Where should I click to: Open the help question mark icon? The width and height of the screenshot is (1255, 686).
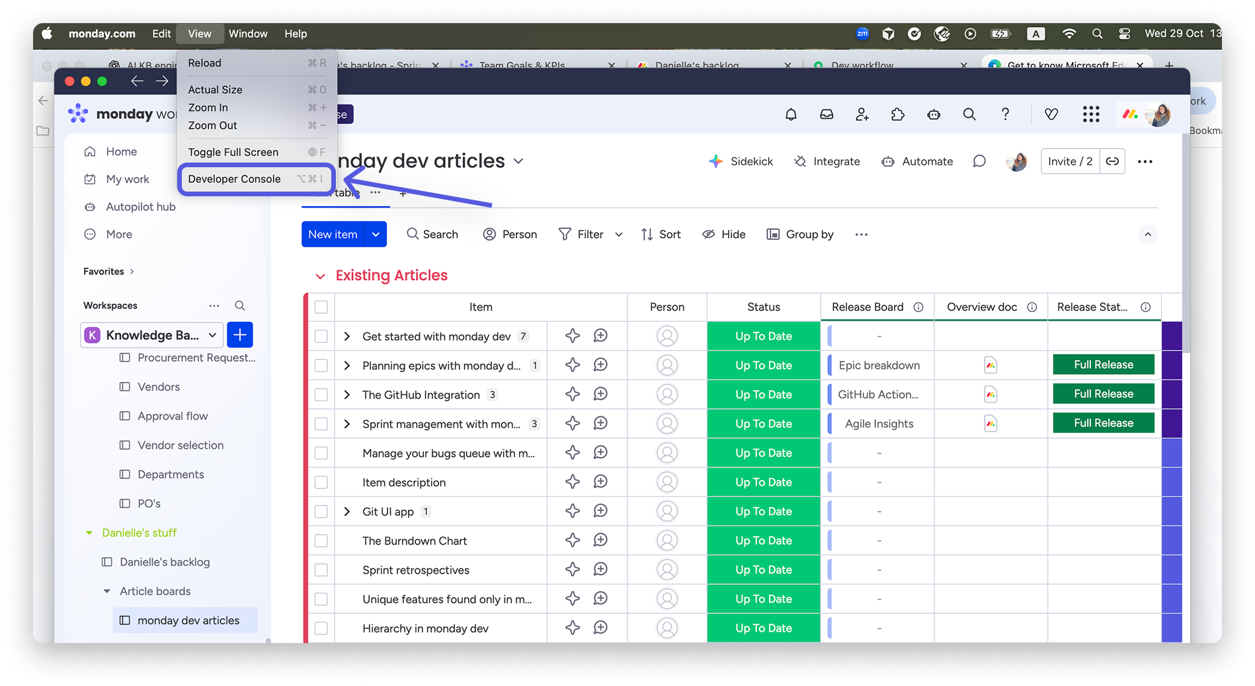click(x=1005, y=114)
